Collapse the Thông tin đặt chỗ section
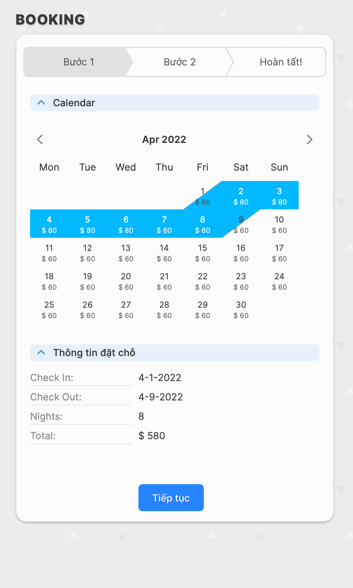Screen dimensions: 353x588 42,353
